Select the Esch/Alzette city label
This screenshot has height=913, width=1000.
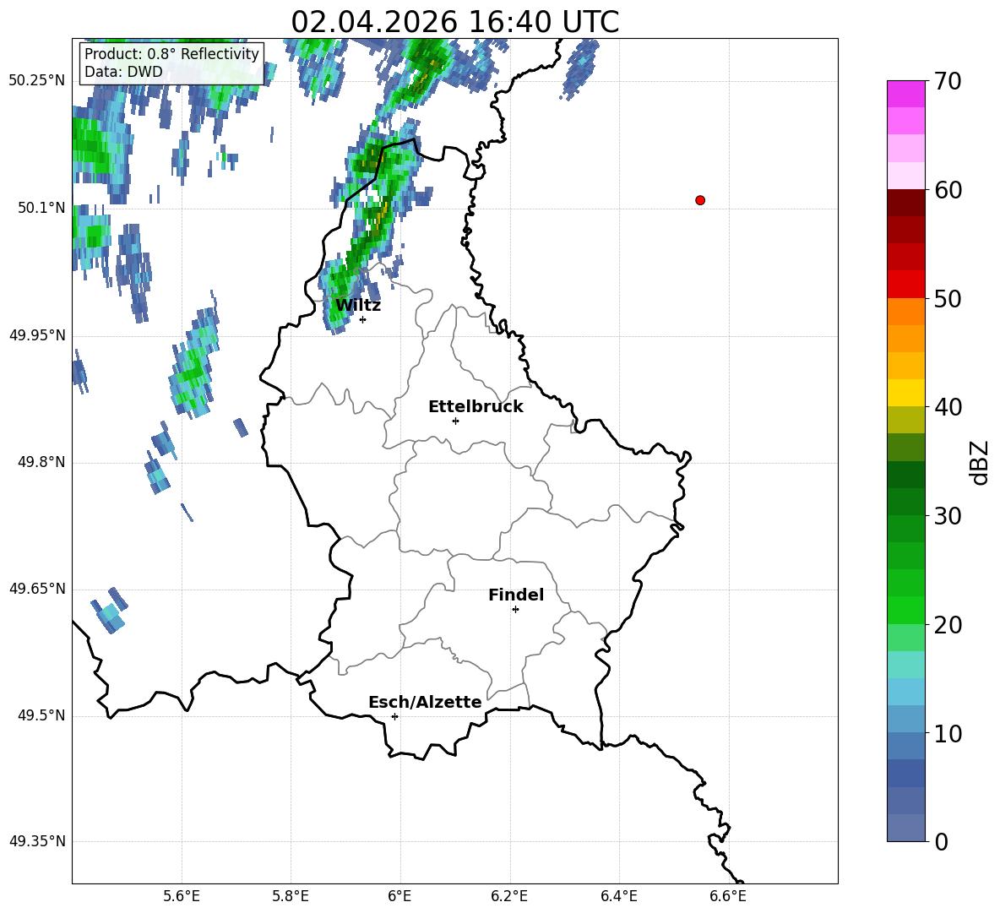425,702
